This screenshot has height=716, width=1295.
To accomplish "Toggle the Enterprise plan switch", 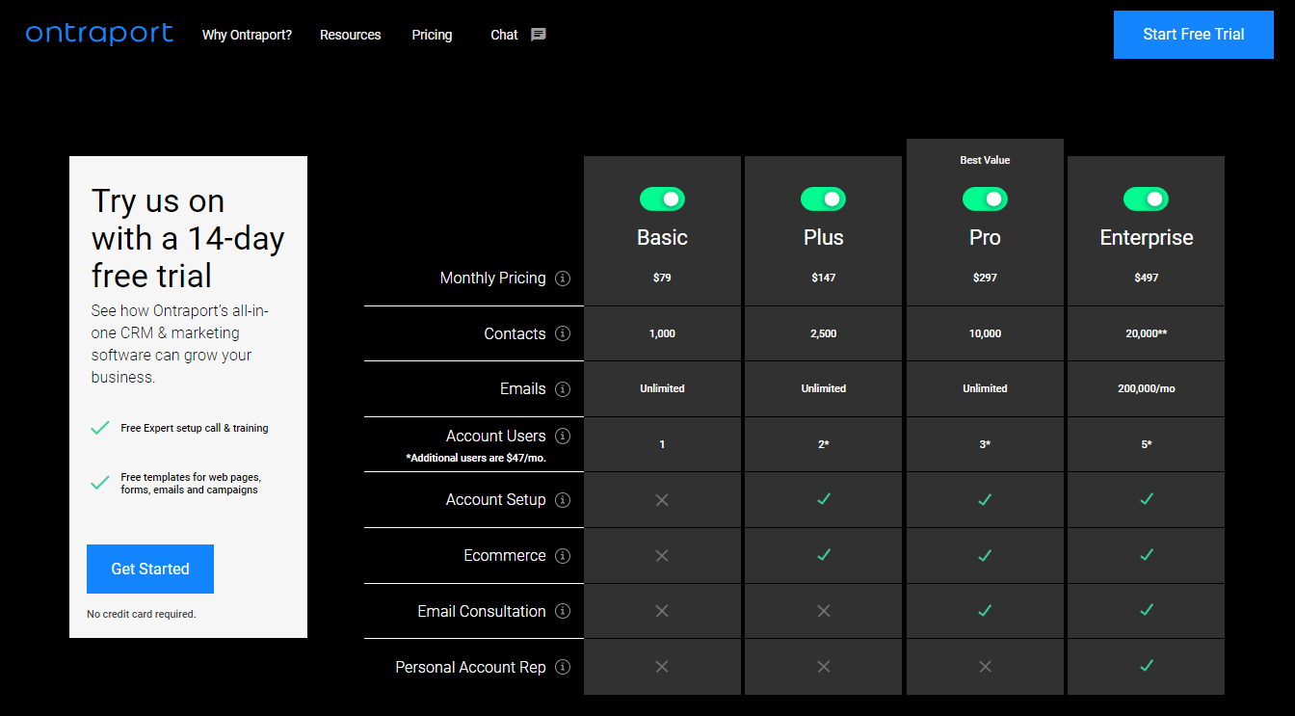I will (1146, 199).
